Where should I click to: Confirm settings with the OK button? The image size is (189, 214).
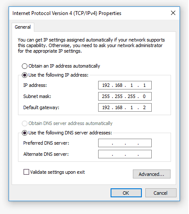[126, 193]
